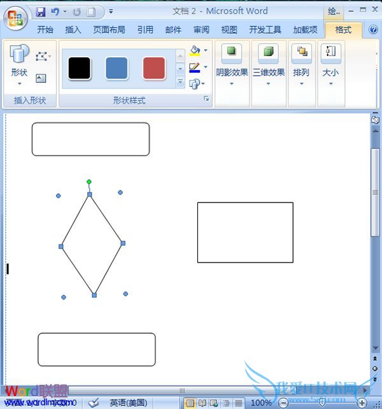Click vertical scrollbar down arrow
Screen dimensions: 382x409
pyautogui.click(x=375, y=348)
